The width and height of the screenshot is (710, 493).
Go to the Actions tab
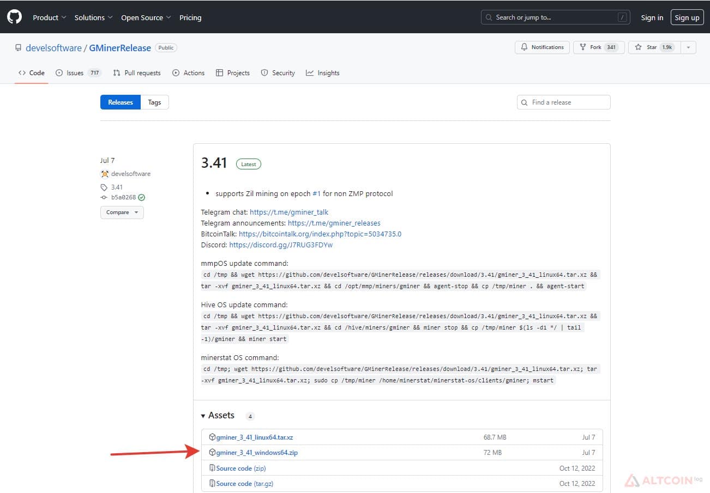coord(188,73)
